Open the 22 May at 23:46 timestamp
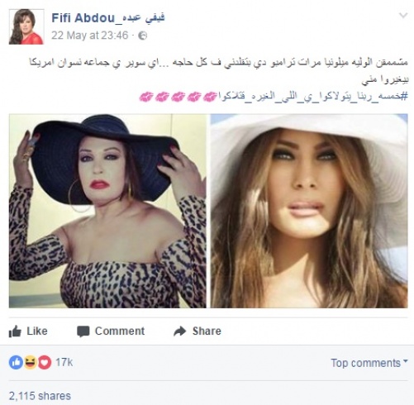Viewport: 414px width, 405px height. point(90,36)
